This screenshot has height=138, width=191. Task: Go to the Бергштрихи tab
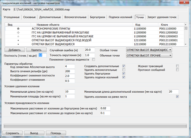click(97, 17)
